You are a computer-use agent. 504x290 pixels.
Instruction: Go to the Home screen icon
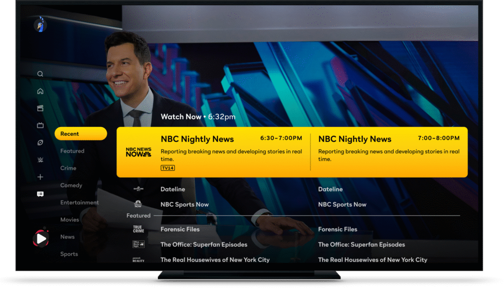pos(40,91)
